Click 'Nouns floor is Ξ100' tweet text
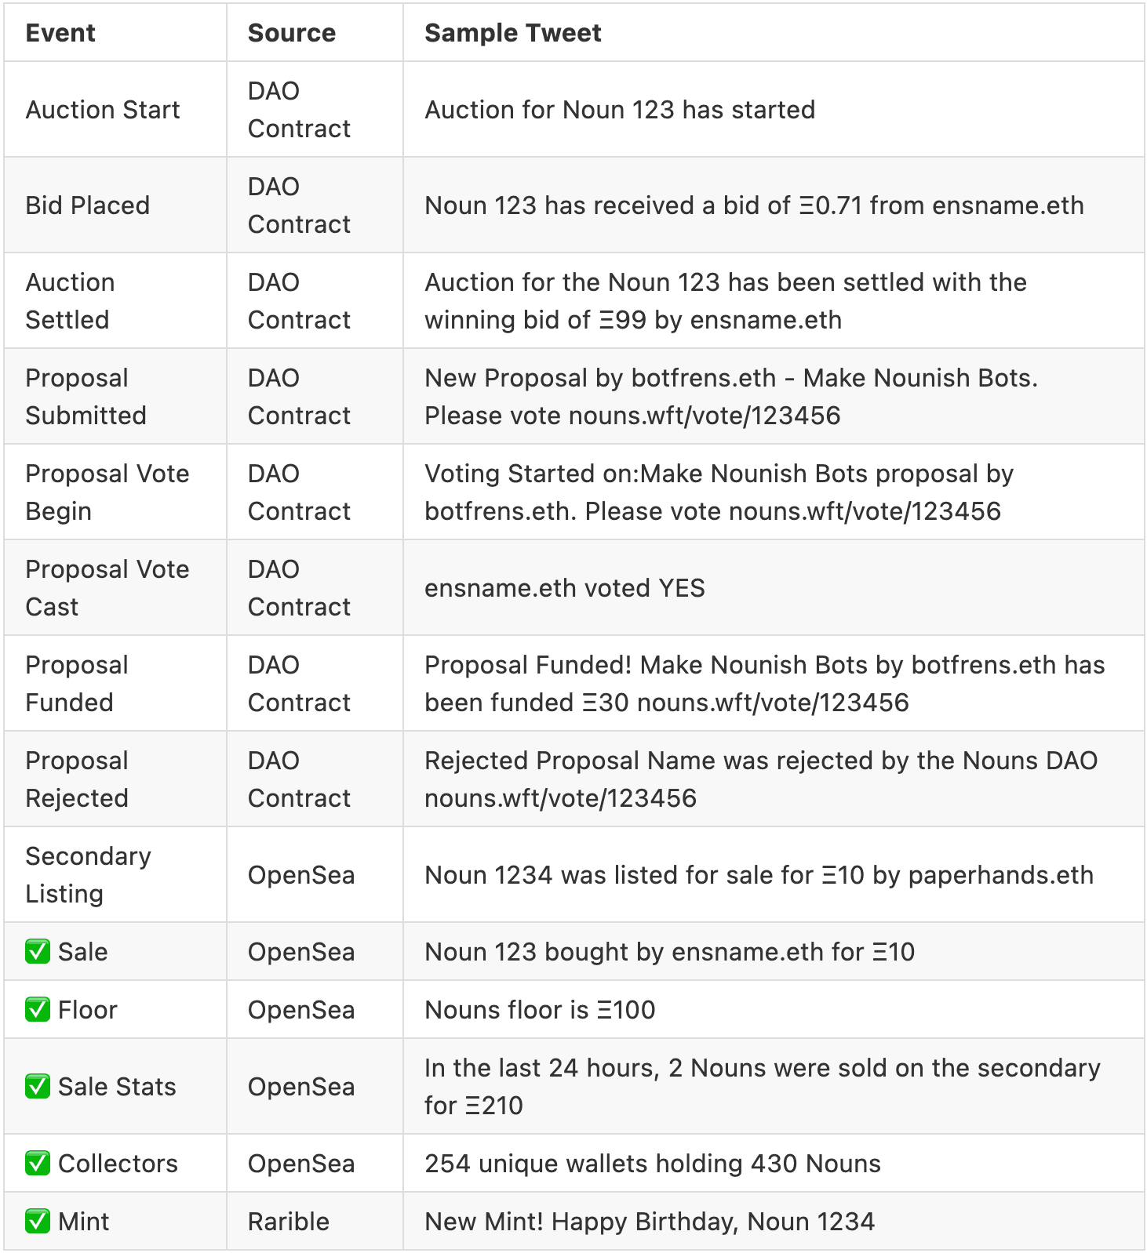The width and height of the screenshot is (1147, 1253). (540, 1010)
